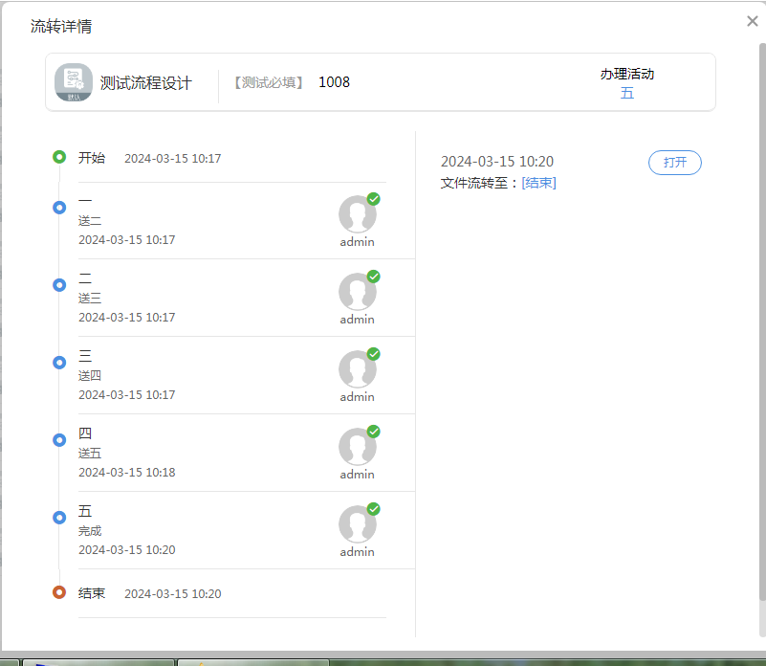Click the 流转详情 dialog title
This screenshot has width=766, height=666.
click(x=61, y=26)
